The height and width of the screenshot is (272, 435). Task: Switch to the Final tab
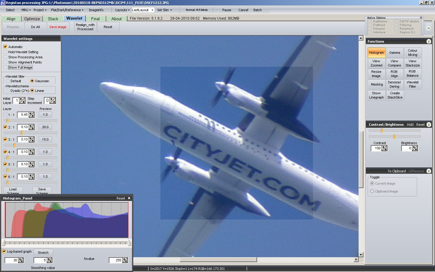[x=95, y=19]
